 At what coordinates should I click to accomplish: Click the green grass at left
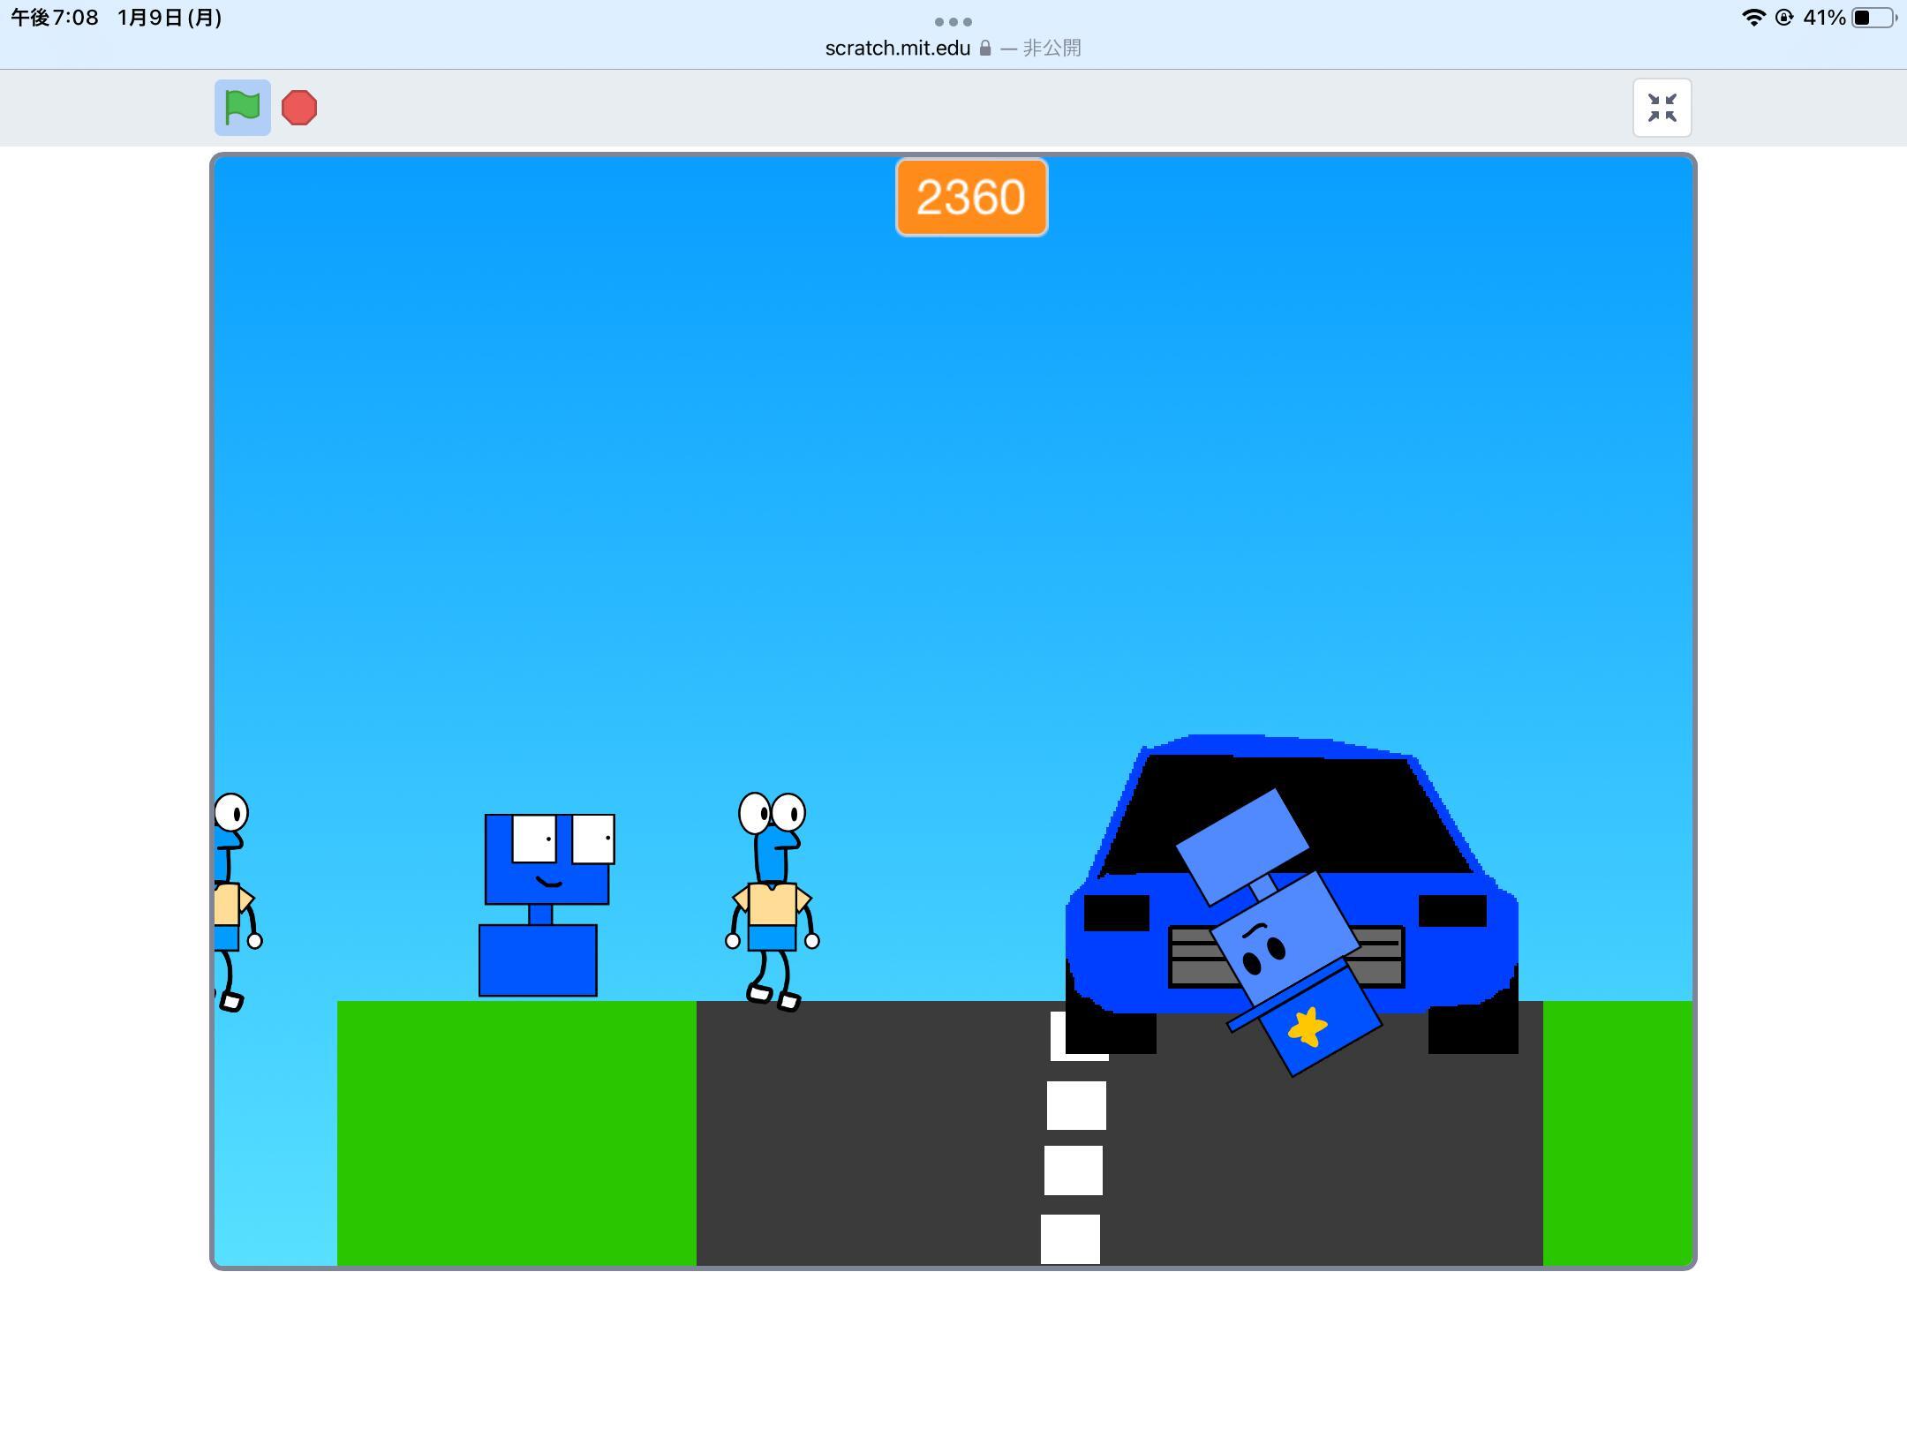coord(516,1134)
